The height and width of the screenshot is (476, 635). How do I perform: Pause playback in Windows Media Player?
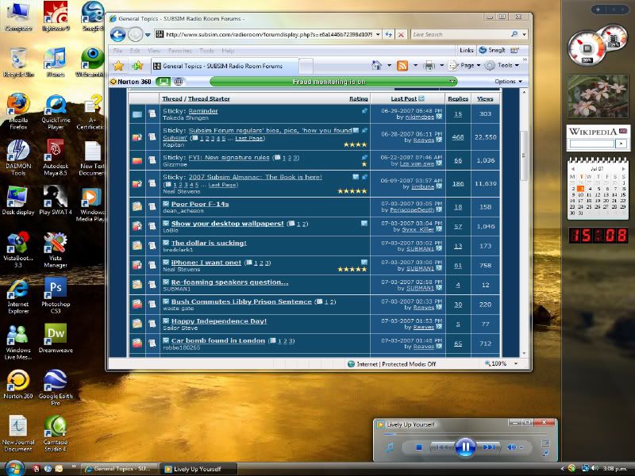coord(465,447)
